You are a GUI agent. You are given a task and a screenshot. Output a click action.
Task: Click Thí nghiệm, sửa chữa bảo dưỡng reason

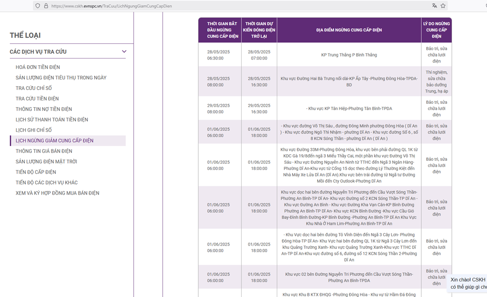[x=437, y=82]
